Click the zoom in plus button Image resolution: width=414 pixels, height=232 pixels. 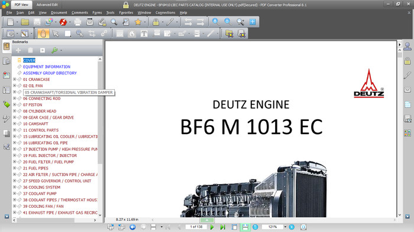tap(292, 227)
